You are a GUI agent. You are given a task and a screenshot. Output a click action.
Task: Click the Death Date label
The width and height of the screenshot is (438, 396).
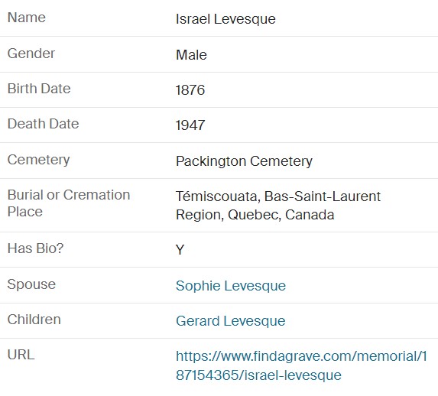click(44, 124)
